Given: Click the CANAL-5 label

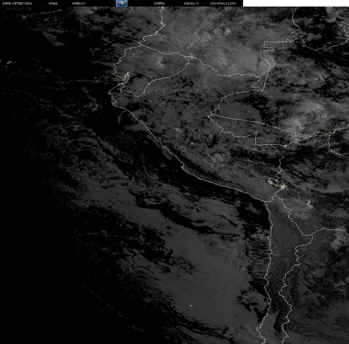Looking at the screenshot, I should [x=191, y=3].
